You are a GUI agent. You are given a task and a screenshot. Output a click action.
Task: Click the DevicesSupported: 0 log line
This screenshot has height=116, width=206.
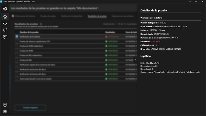point(149,66)
